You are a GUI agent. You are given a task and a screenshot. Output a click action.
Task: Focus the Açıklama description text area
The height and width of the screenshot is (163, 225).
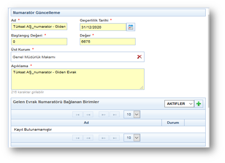(x=78, y=79)
